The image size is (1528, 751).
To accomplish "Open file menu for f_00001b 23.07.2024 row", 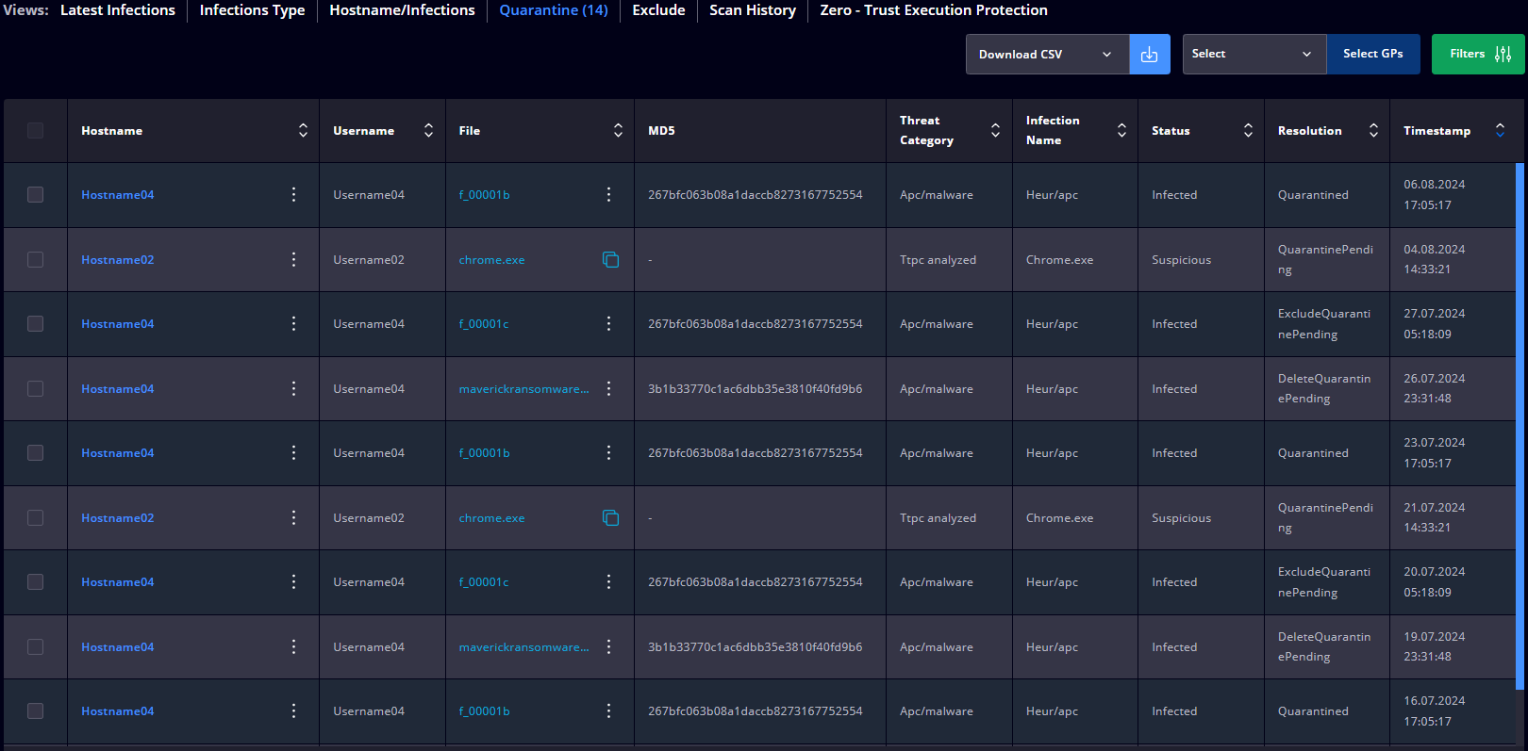I will pyautogui.click(x=608, y=452).
